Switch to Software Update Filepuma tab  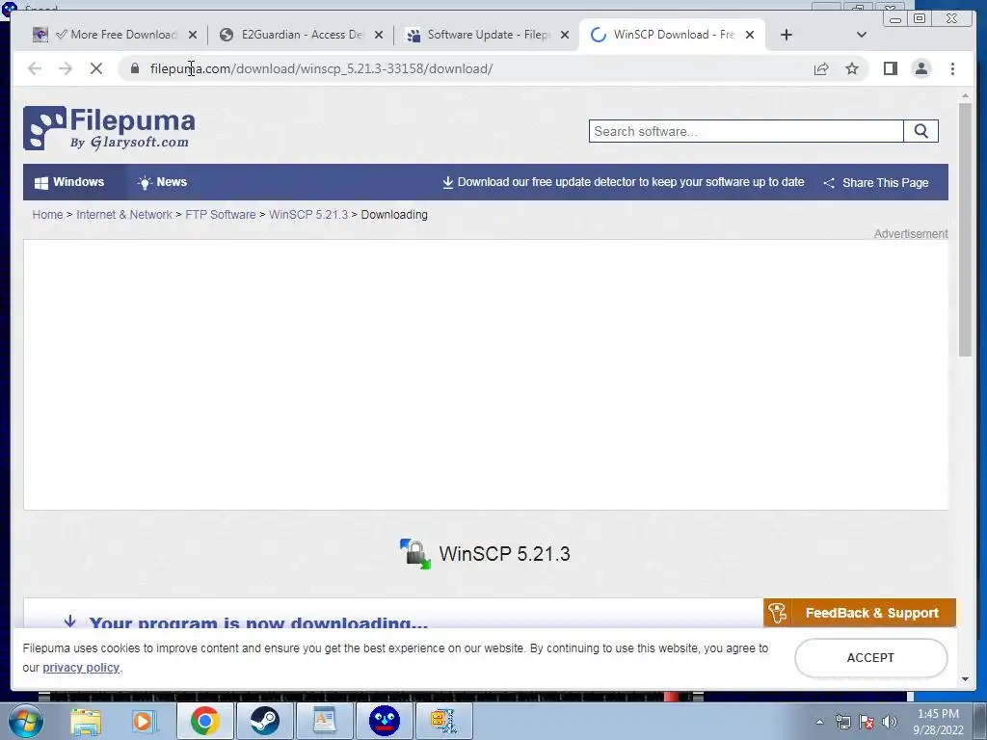(487, 35)
